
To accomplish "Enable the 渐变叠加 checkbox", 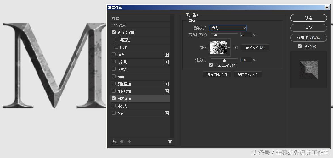I will click(114, 91).
